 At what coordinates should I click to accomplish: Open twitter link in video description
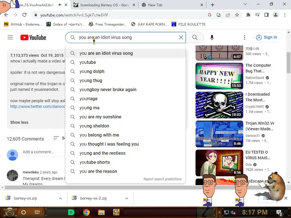(x=38, y=106)
